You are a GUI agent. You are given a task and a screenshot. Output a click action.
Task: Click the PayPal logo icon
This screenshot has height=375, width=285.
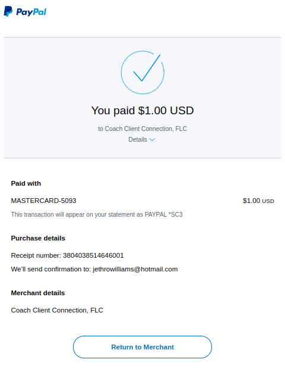pyautogui.click(x=8, y=11)
